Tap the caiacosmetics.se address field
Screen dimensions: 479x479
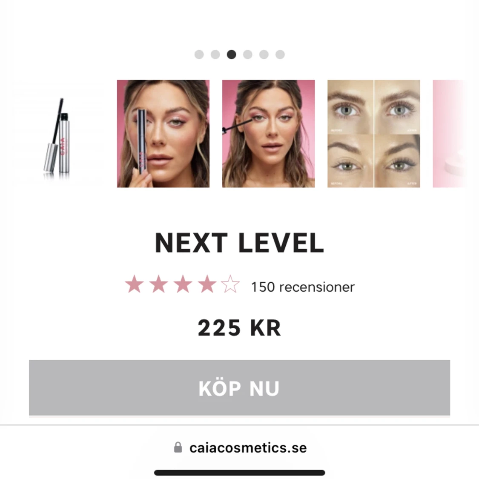click(x=240, y=447)
